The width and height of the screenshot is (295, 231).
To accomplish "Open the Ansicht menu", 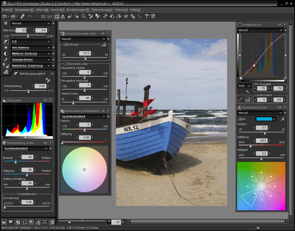I will click(x=57, y=10).
